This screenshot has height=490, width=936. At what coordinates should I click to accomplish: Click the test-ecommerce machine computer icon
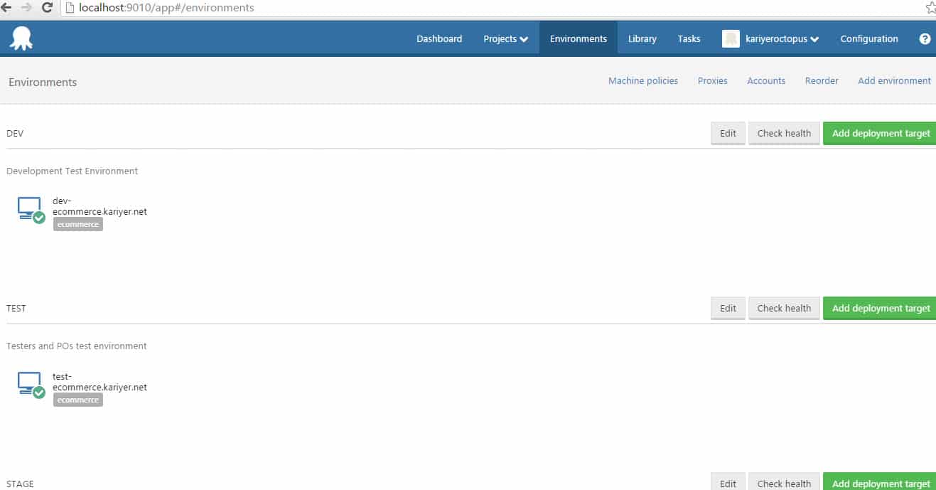coord(30,383)
